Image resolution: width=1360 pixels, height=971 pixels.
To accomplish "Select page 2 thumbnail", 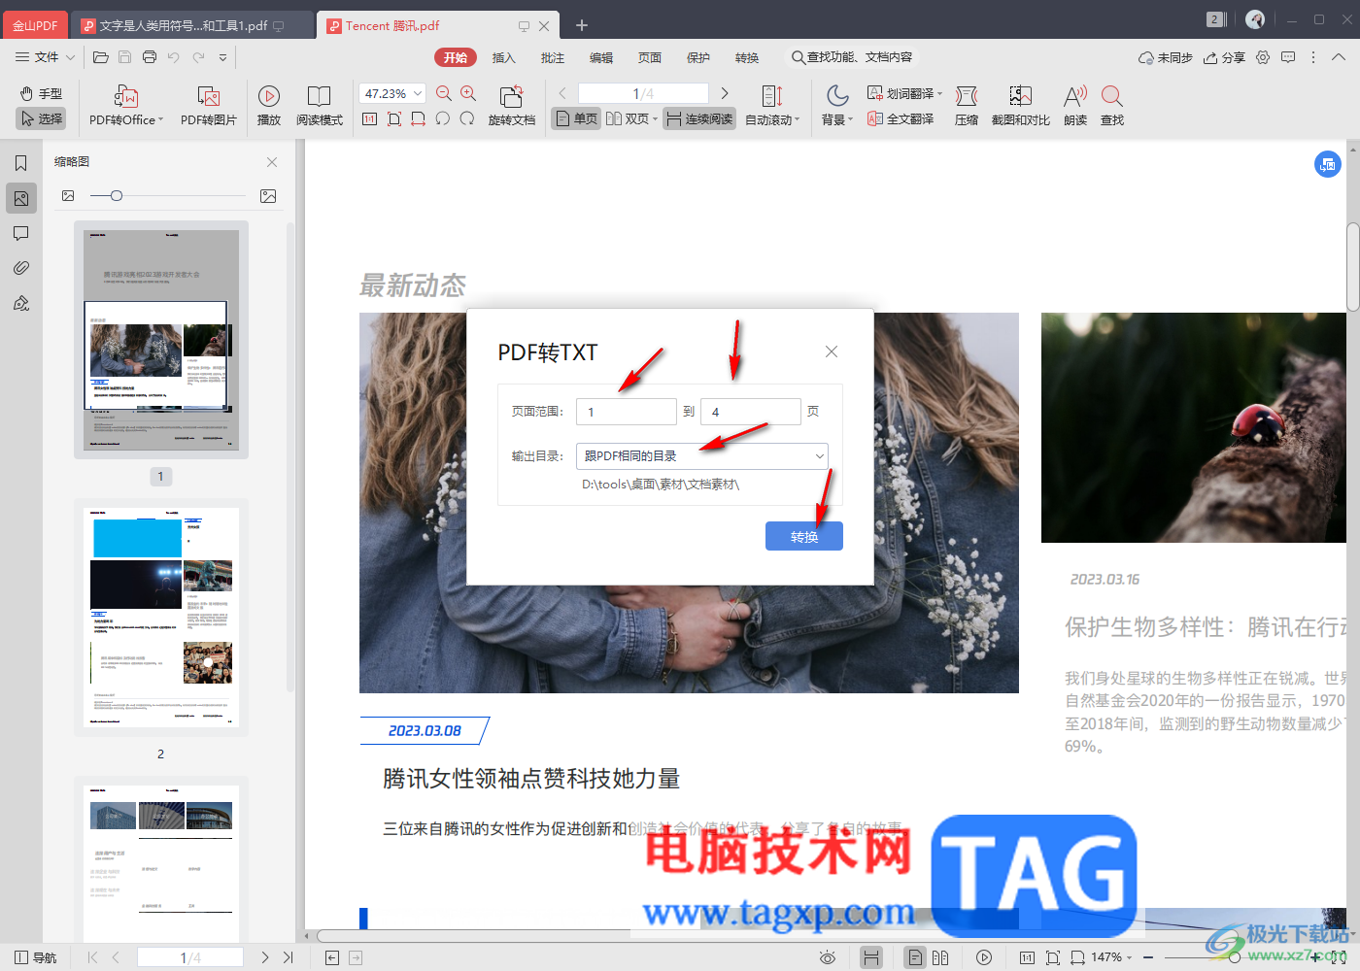I will (x=161, y=618).
